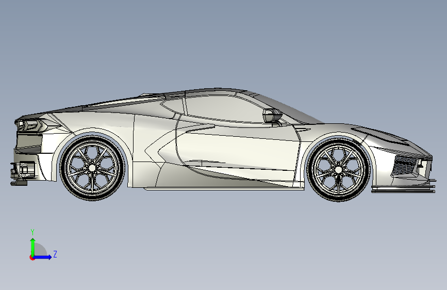447x290 pixels.
Task: Select the rear taillight assembly
Action: coord(30,125)
